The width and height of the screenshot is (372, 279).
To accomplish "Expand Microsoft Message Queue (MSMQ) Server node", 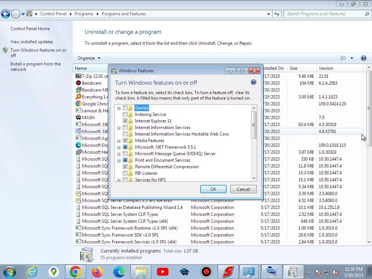I will pos(119,154).
